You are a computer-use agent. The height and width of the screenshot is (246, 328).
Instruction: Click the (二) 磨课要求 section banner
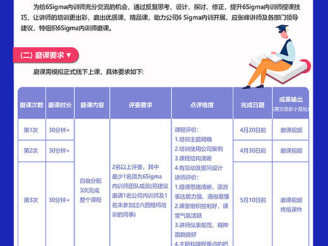[46, 56]
